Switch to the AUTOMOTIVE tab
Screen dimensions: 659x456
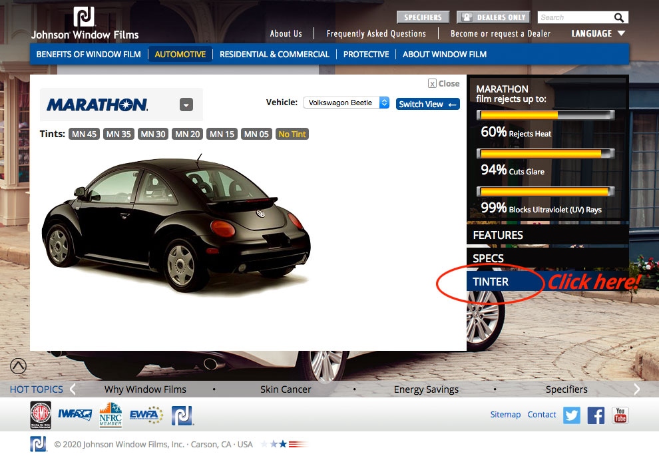[180, 54]
